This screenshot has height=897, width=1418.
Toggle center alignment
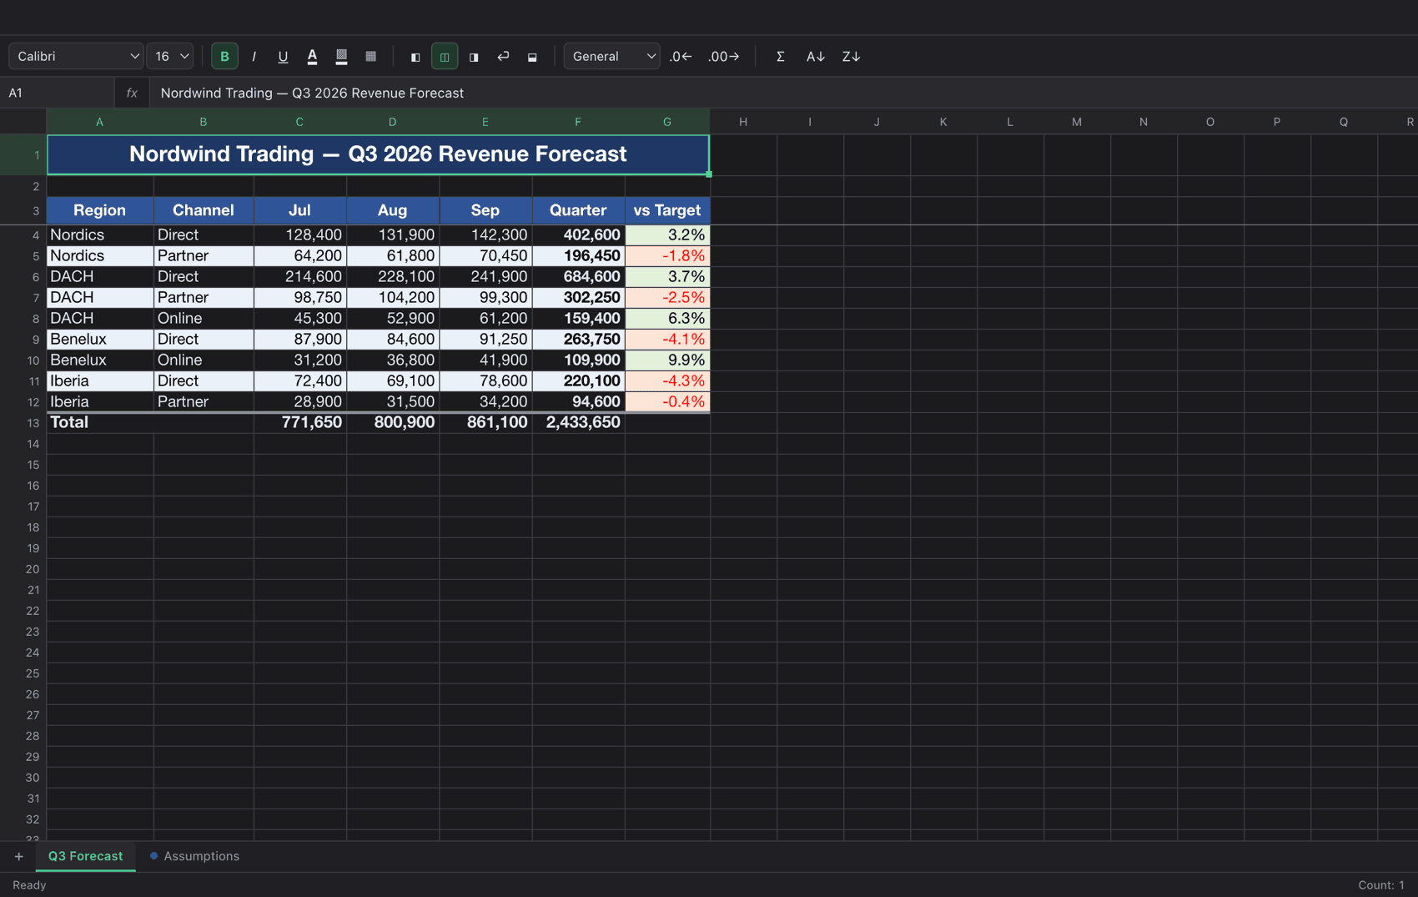pos(445,56)
